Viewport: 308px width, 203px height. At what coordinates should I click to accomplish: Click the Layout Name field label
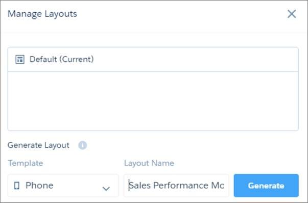(x=149, y=163)
